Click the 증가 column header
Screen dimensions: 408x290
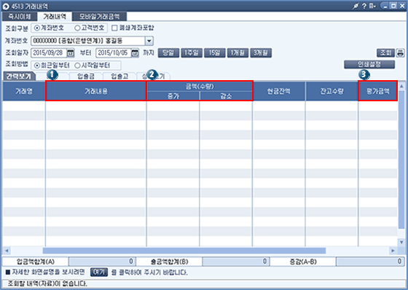(x=173, y=96)
